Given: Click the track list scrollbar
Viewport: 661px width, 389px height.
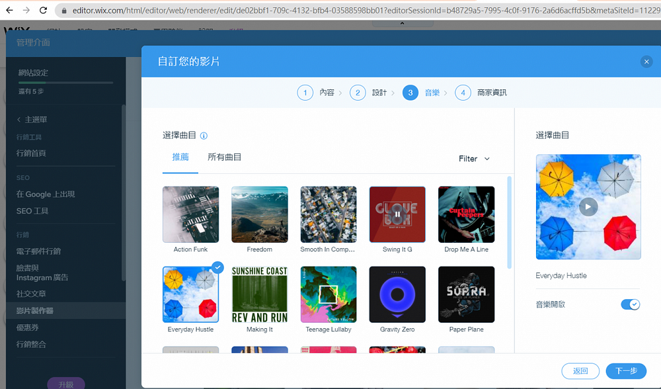Looking at the screenshot, I should 509,222.
